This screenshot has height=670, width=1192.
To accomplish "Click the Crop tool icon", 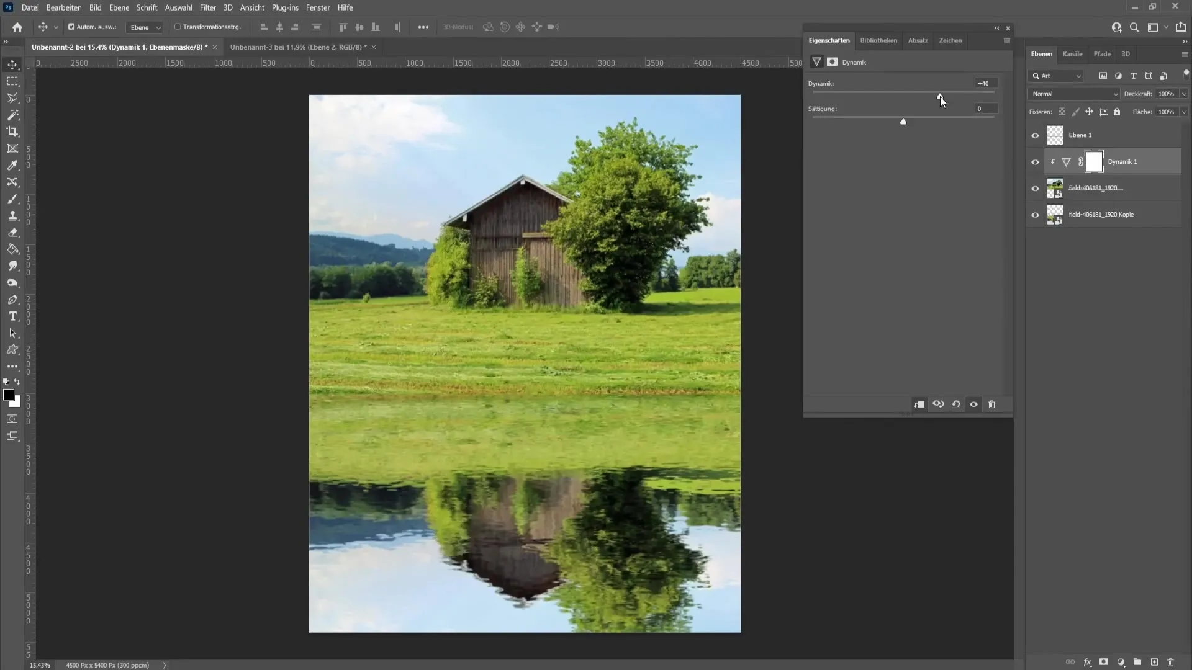I will coord(12,132).
